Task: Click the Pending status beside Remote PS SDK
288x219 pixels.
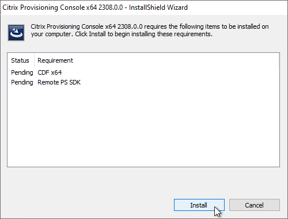Action: 22,82
